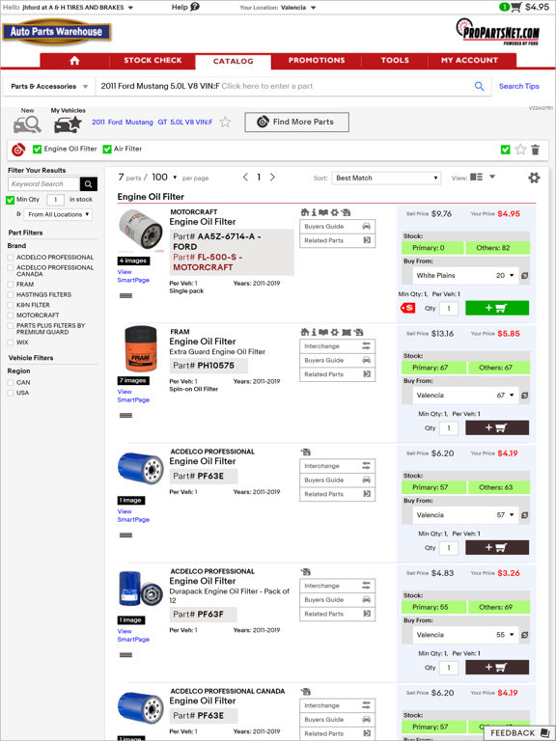Go to the Home tab icon
This screenshot has height=741, width=556.
[x=74, y=61]
